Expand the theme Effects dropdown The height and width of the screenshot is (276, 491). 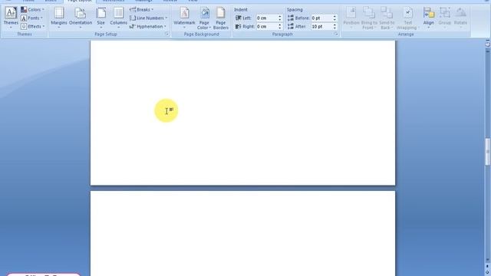point(32,27)
